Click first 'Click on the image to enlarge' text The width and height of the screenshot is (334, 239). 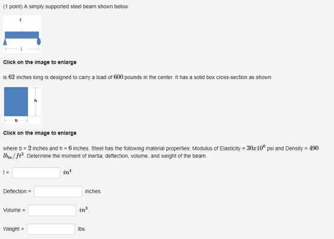coord(40,62)
